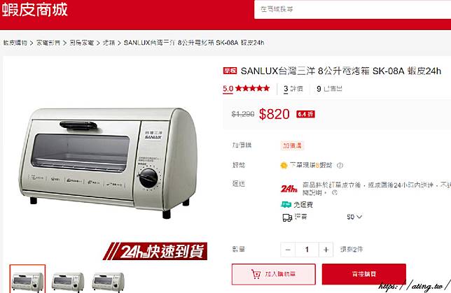The width and height of the screenshot is (451, 293).
Task: Click the 蝦皮商城 logo
Action: (x=34, y=10)
